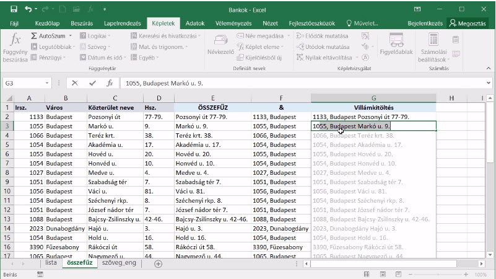Click the Undo arrow icon

(x=28, y=9)
